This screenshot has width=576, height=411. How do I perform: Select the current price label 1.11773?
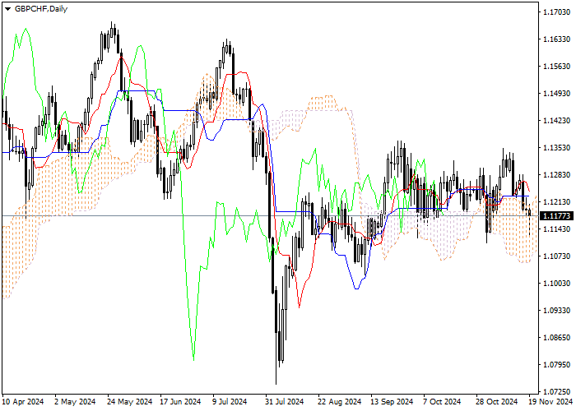point(558,215)
